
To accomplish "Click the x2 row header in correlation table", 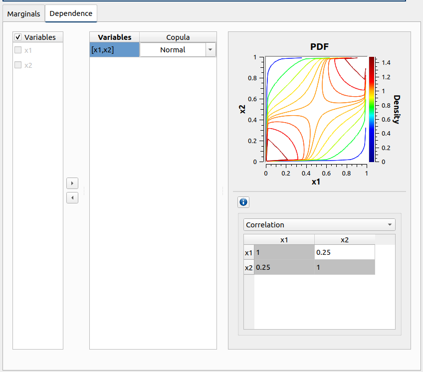I will click(248, 267).
